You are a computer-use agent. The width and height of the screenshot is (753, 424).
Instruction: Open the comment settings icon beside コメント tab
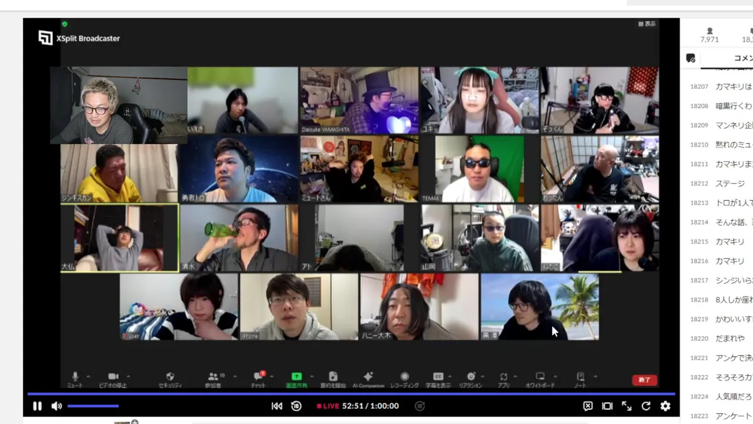[691, 58]
